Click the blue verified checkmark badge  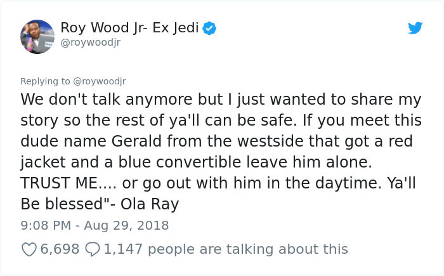coord(209,28)
